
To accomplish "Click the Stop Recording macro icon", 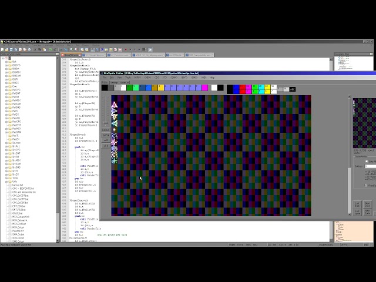I will tap(130, 49).
